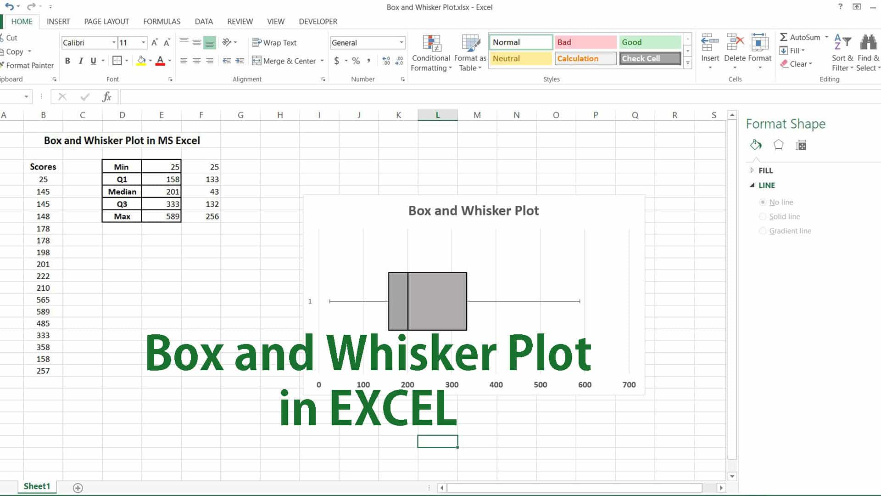
Task: Open the General number format dropdown
Action: pyautogui.click(x=401, y=43)
